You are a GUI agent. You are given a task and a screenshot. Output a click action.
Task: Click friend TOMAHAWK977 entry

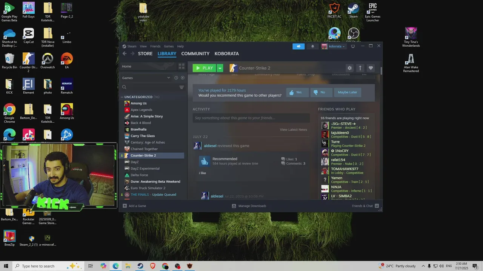347,171
